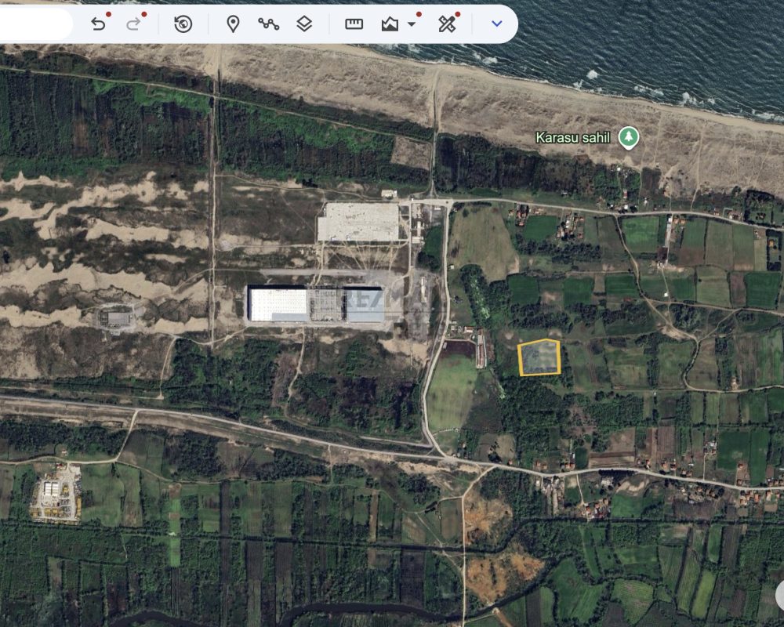Image resolution: width=784 pixels, height=627 pixels.
Task: Click the search field at the toolbar's left
Action: [x=36, y=24]
